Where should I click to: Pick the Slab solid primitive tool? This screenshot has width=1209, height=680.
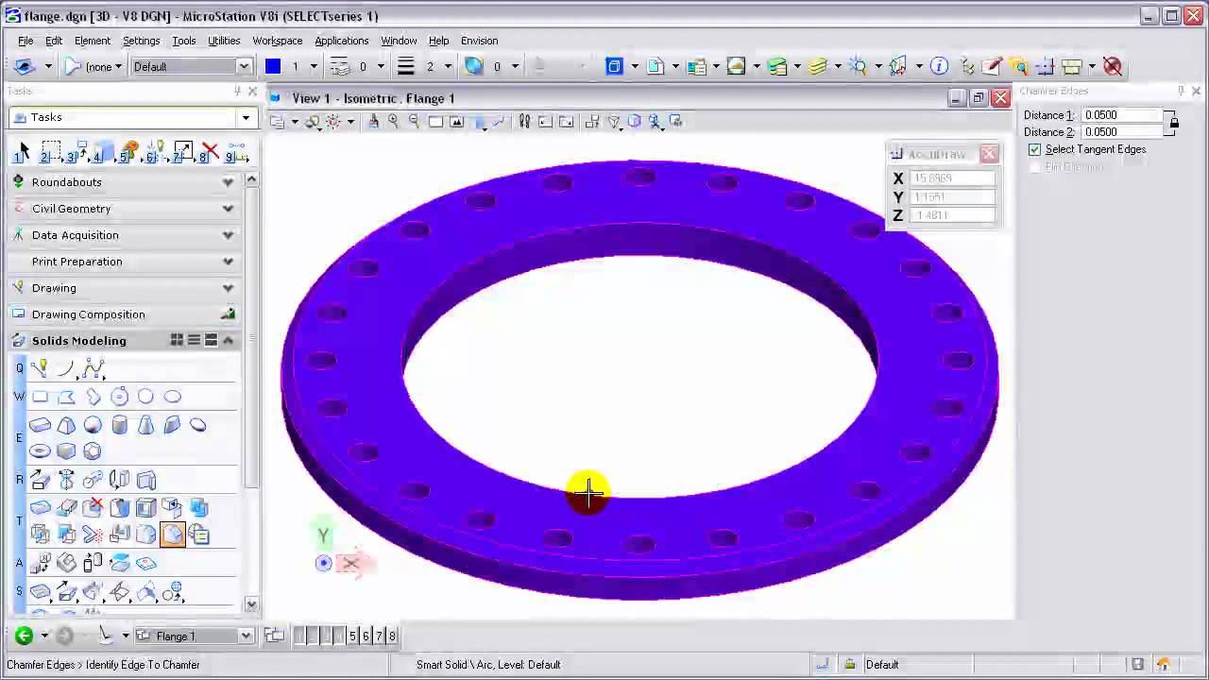[40, 425]
